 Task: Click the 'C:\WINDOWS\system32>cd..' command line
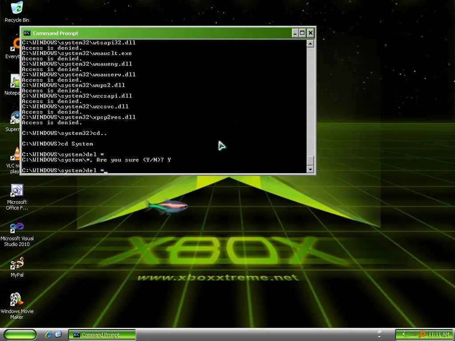click(64, 133)
